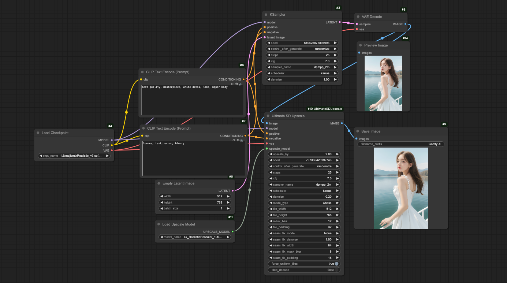Click the Load Upscale Model UPSCALE_MODEL output dot
This screenshot has height=283, width=507.
(232, 231)
